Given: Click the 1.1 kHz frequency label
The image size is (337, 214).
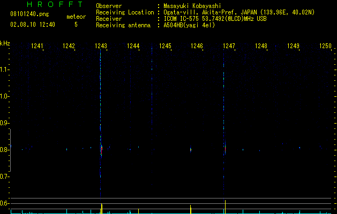Looking at the screenshot, I should (4, 70).
